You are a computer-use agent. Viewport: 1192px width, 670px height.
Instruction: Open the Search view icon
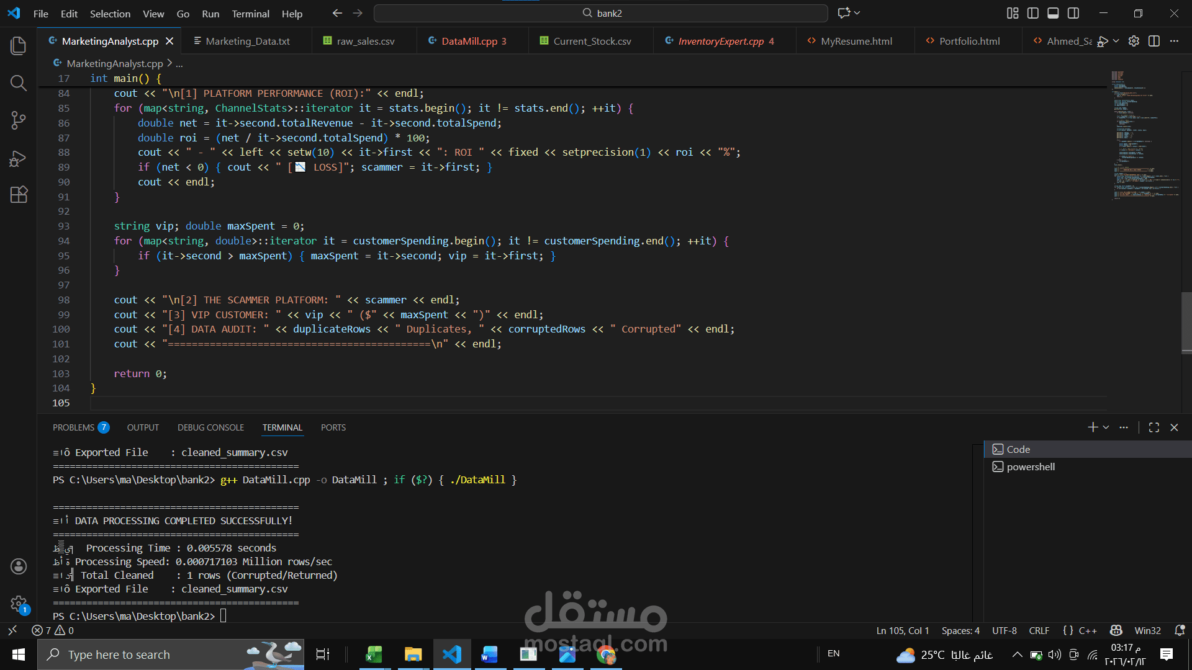pyautogui.click(x=19, y=83)
